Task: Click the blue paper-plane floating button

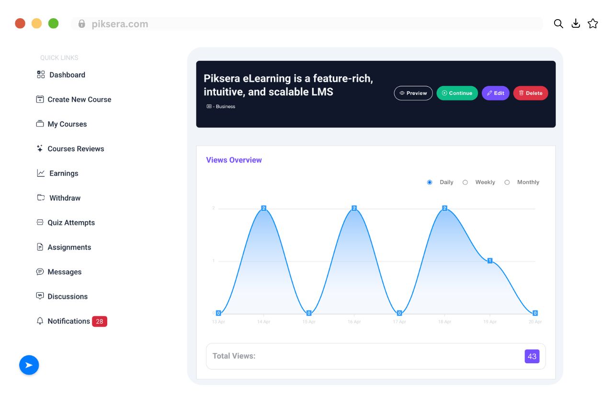Action: pos(29,365)
